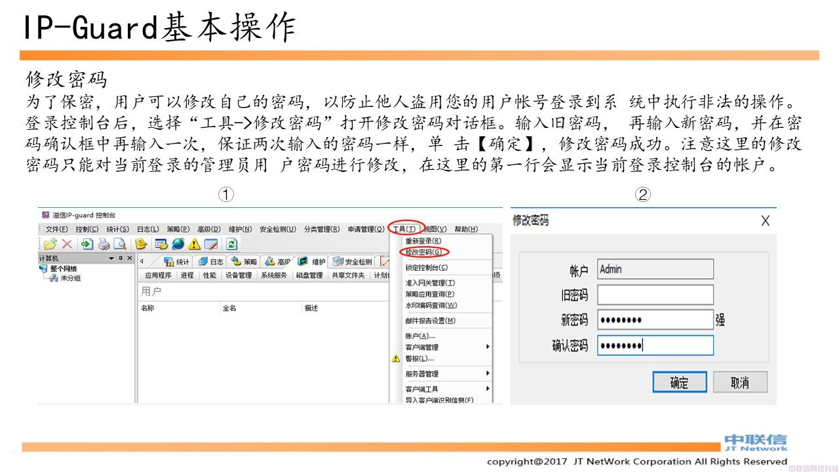The width and height of the screenshot is (839, 472).
Task: Switch to the 策略 tab
Action: 243,262
